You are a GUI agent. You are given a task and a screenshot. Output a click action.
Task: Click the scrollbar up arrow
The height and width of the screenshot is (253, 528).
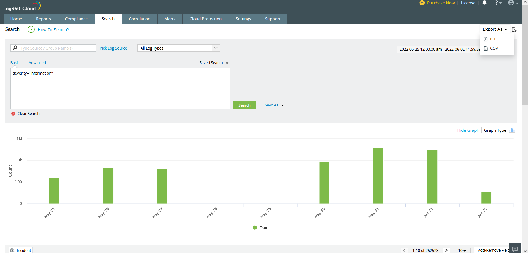point(525,2)
